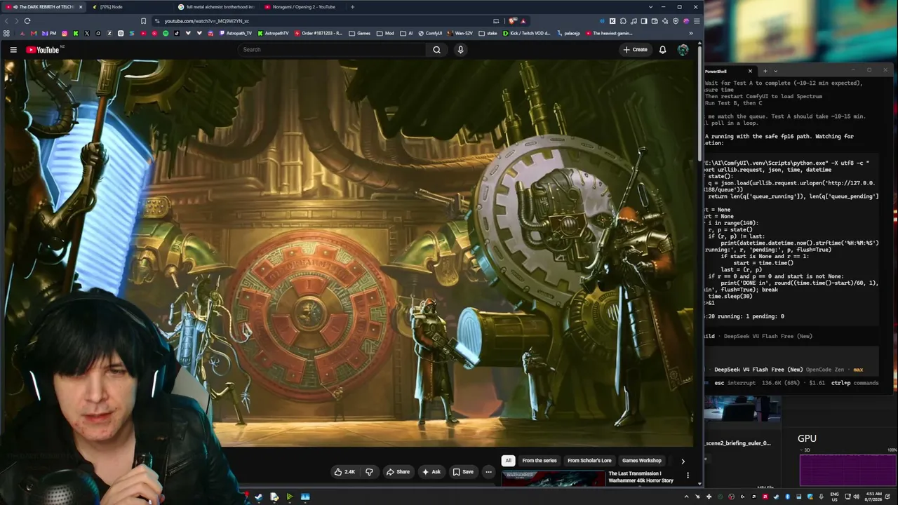Close the DARK REBIRTH OF TELCH tab
Viewport: 898px width, 505px height.
click(x=81, y=7)
